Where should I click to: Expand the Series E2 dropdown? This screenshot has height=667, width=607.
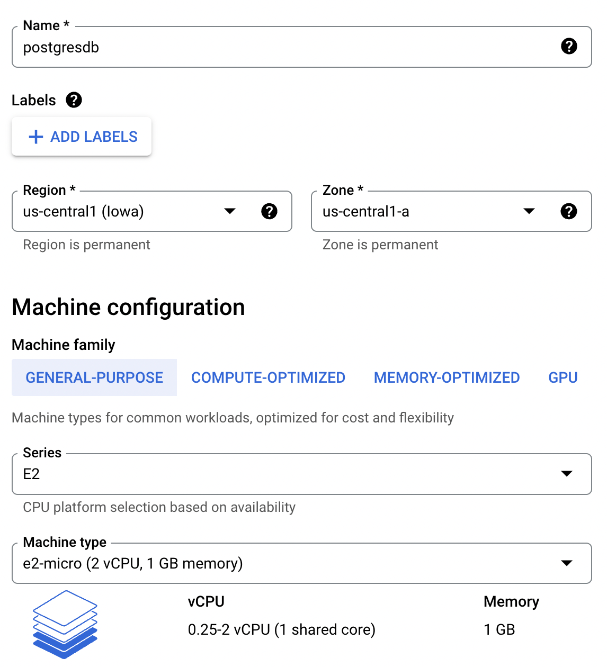click(302, 474)
